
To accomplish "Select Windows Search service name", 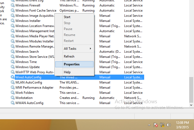I will pos(27,51).
